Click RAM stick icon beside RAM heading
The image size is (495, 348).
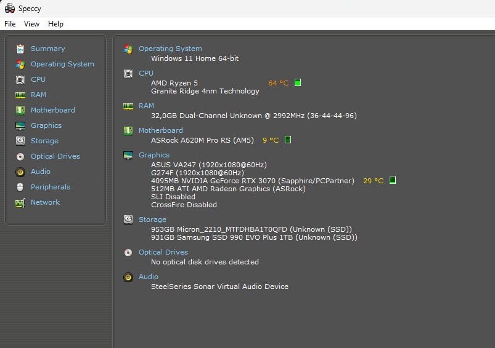click(128, 106)
